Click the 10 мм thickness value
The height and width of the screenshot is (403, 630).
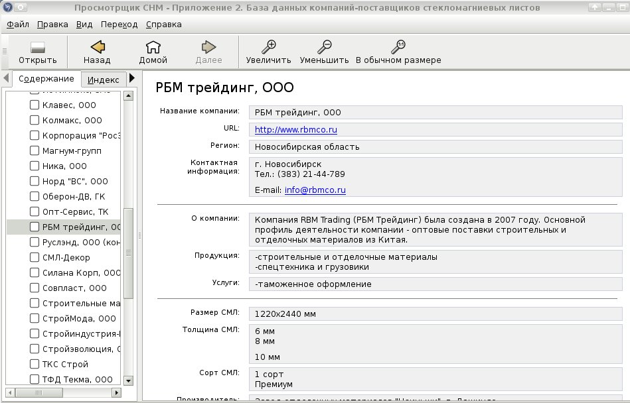pos(267,357)
